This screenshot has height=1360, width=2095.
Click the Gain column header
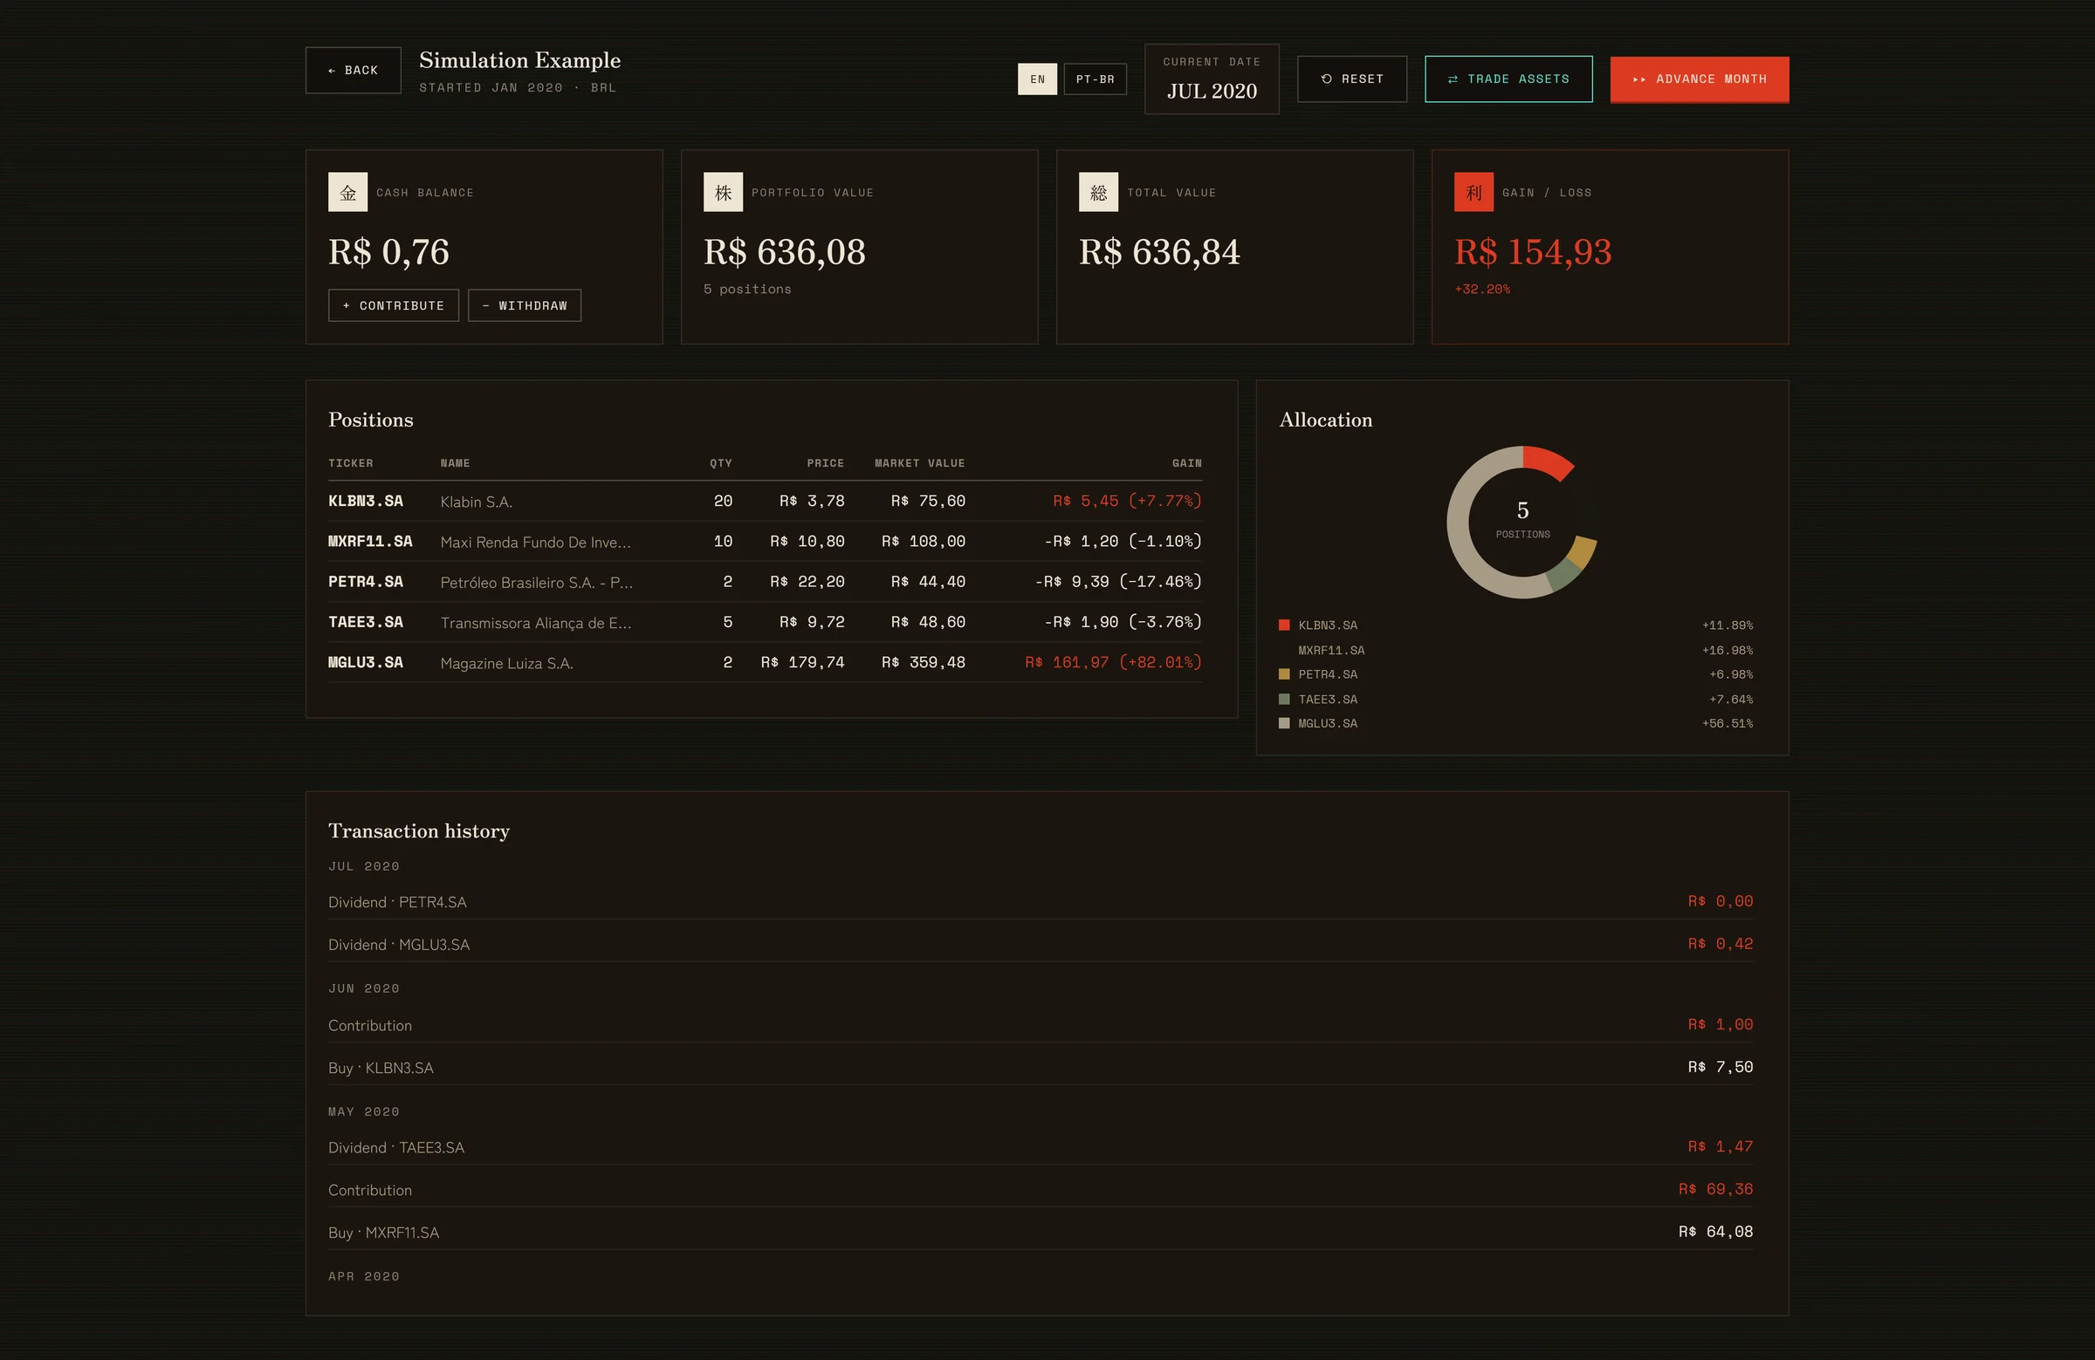pyautogui.click(x=1186, y=462)
